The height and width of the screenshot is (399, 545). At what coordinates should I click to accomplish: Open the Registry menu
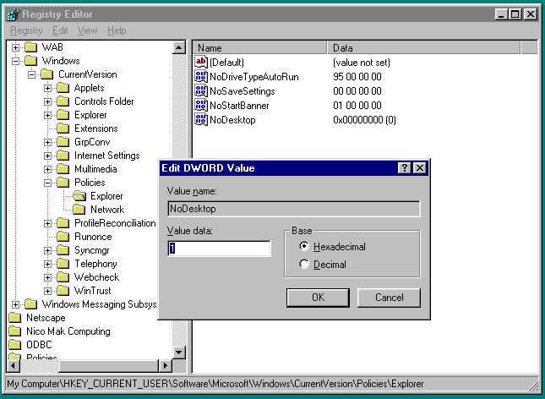(x=26, y=30)
